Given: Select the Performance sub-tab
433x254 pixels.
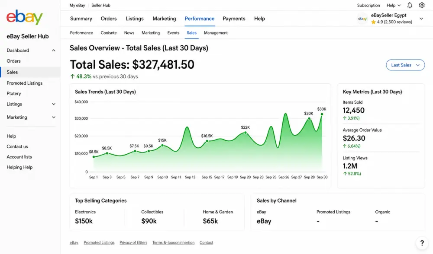Looking at the screenshot, I should click(x=81, y=33).
